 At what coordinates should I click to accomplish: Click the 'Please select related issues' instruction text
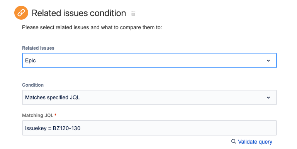[x=92, y=28]
